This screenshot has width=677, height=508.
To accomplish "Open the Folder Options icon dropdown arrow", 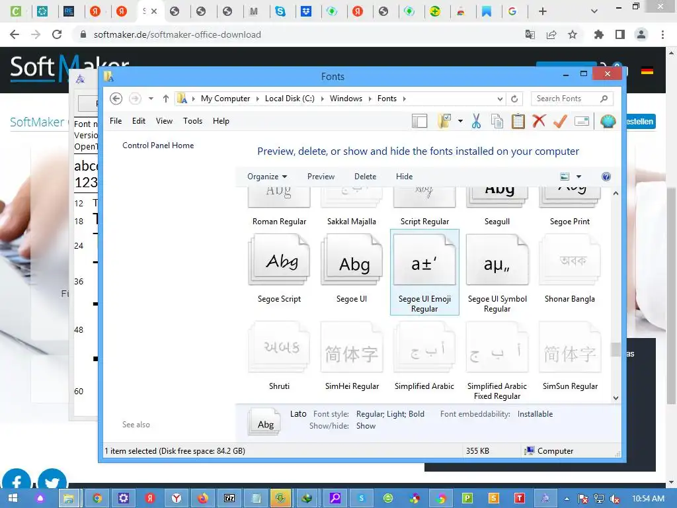I will (x=460, y=122).
